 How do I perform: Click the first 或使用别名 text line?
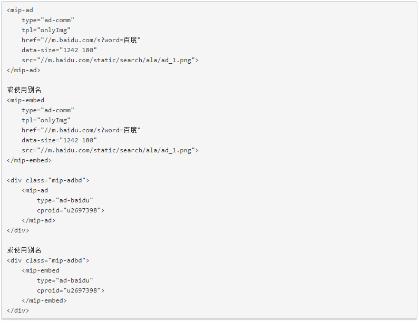click(24, 90)
